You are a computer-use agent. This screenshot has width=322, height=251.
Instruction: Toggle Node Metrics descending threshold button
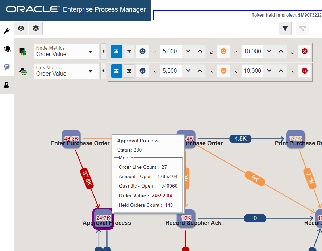(129, 51)
